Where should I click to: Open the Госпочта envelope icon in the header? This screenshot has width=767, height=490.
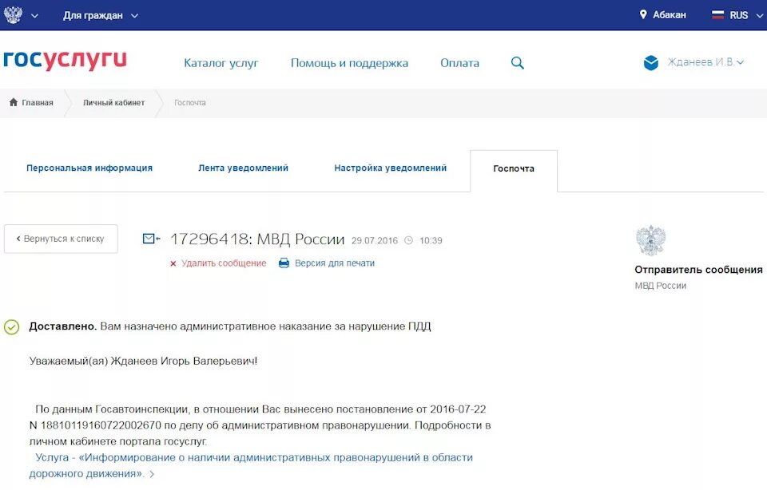(x=651, y=62)
